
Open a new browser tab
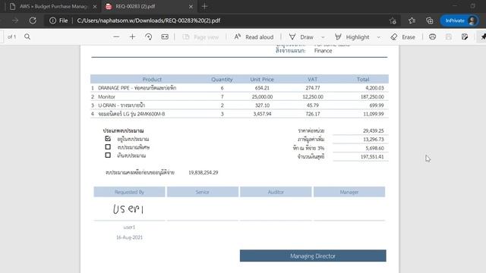(204, 7)
